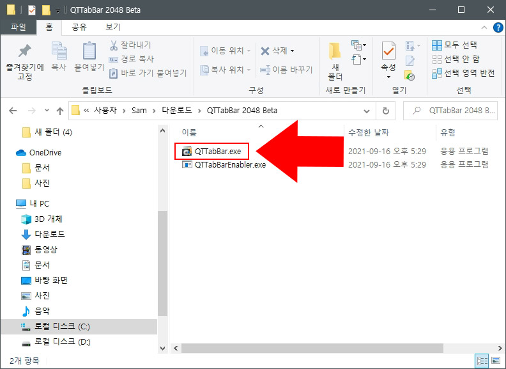Click the ribbon history icon

pos(410,75)
